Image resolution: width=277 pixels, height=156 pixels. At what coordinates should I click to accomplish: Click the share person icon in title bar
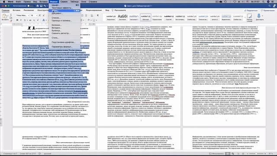click(x=274, y=6)
